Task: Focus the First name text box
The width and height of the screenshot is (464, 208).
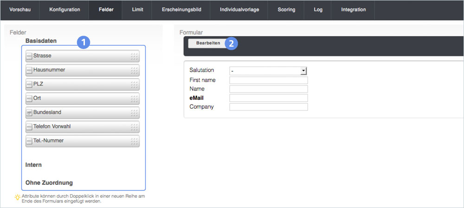Action: [269, 80]
